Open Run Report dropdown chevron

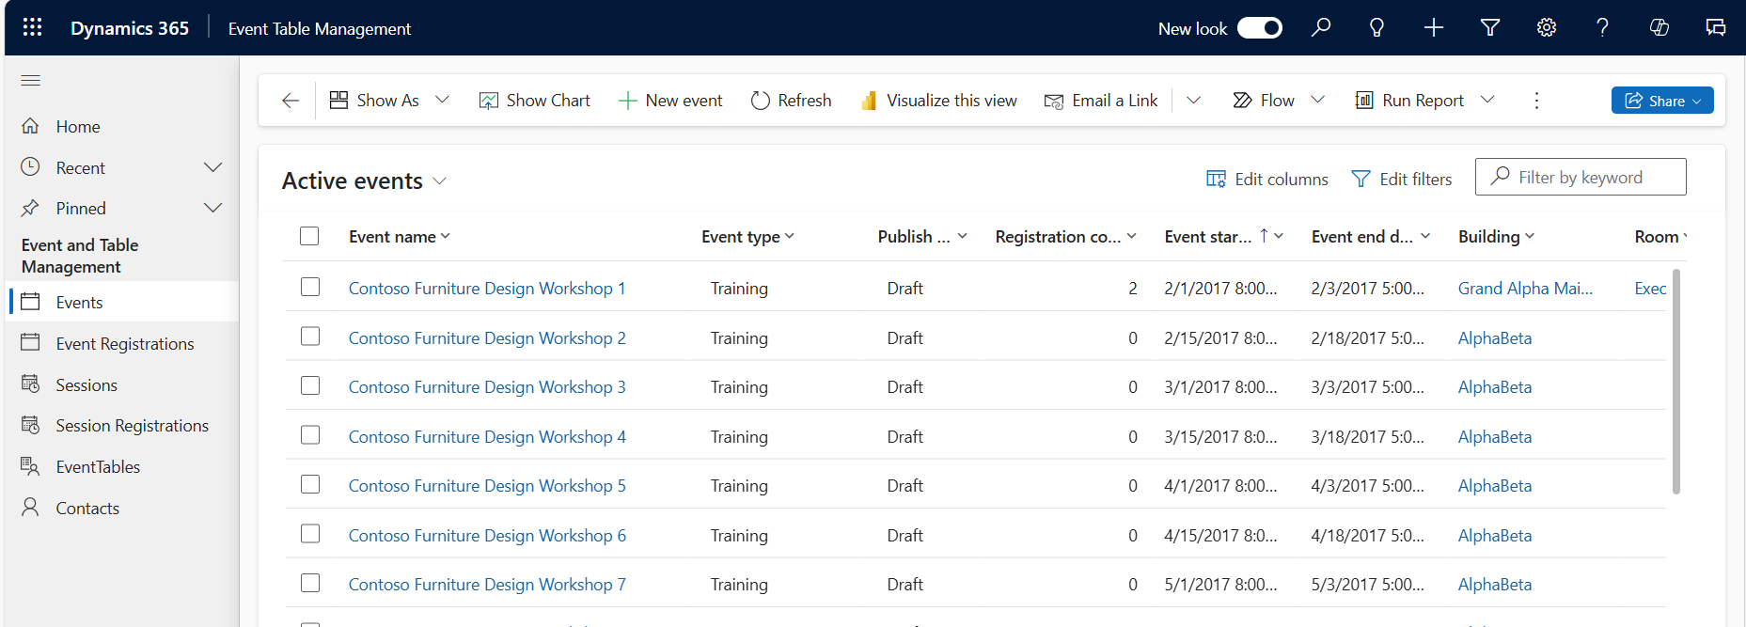pos(1487,100)
